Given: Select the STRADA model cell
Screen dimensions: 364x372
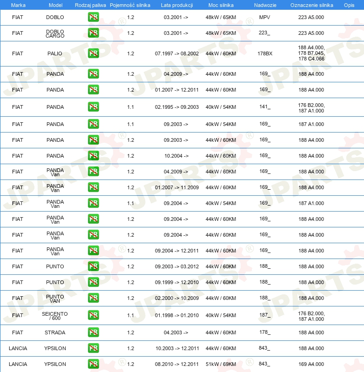Looking at the screenshot, I should pos(55,332).
